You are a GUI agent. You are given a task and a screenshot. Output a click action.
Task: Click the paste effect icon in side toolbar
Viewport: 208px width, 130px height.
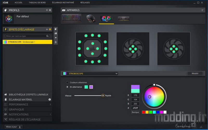pos(56,33)
